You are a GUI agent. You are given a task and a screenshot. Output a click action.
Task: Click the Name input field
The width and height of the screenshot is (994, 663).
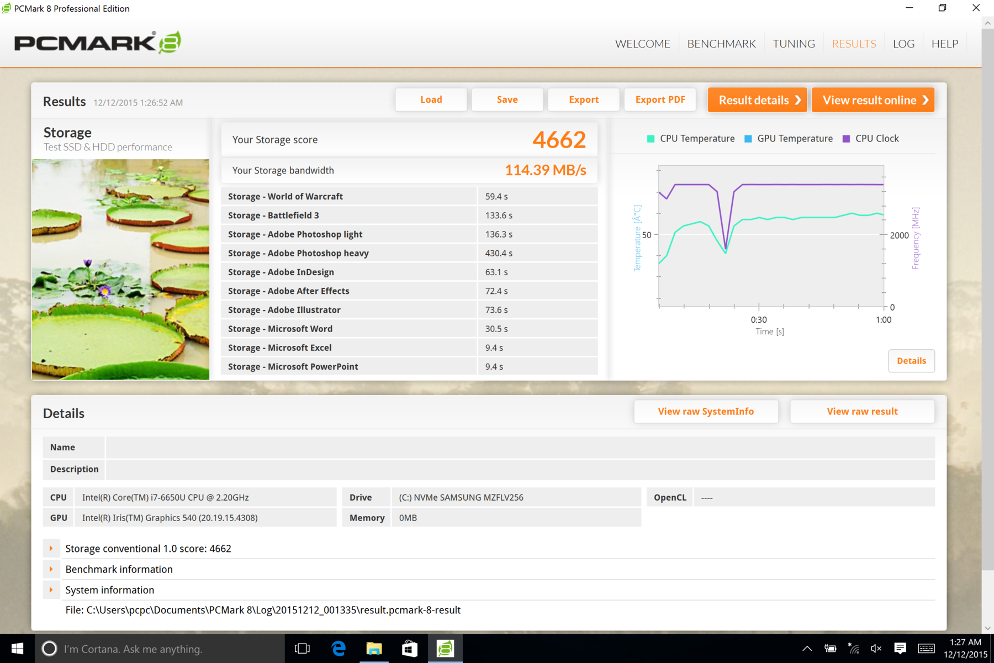(x=520, y=448)
